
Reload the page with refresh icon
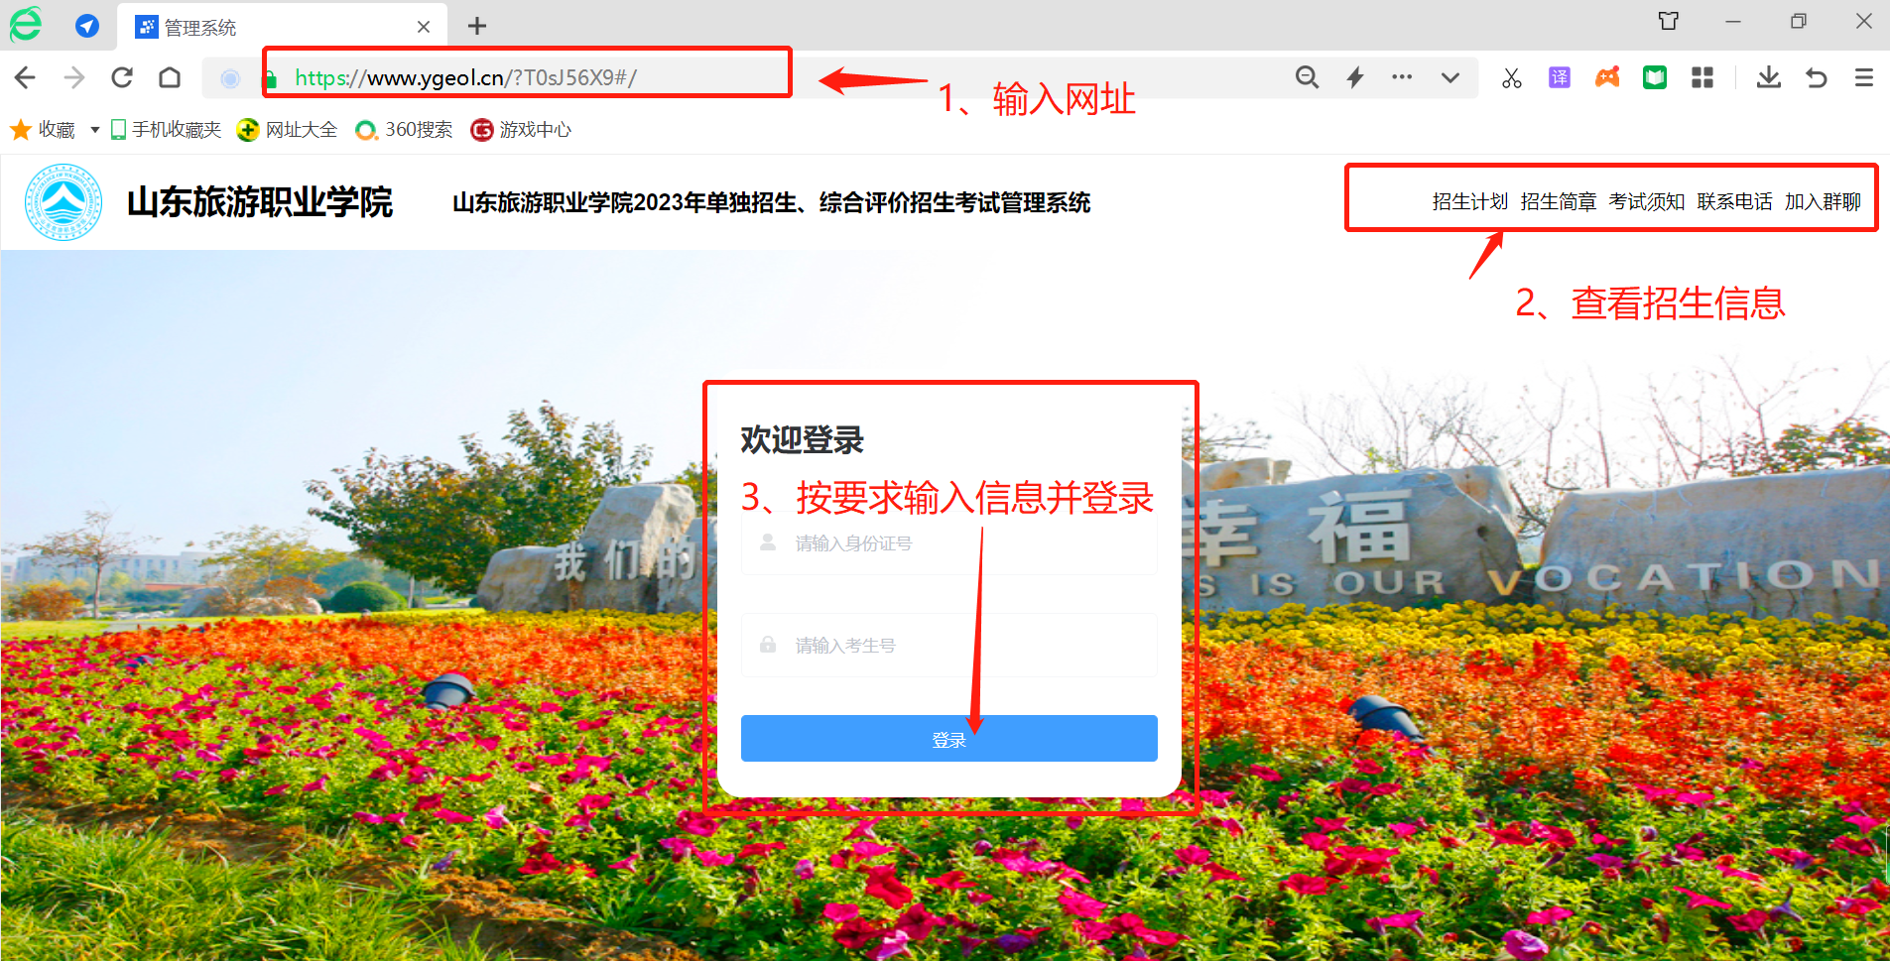pyautogui.click(x=122, y=77)
